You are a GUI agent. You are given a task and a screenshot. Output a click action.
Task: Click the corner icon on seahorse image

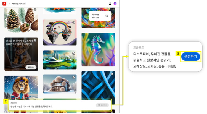pos(112,36)
